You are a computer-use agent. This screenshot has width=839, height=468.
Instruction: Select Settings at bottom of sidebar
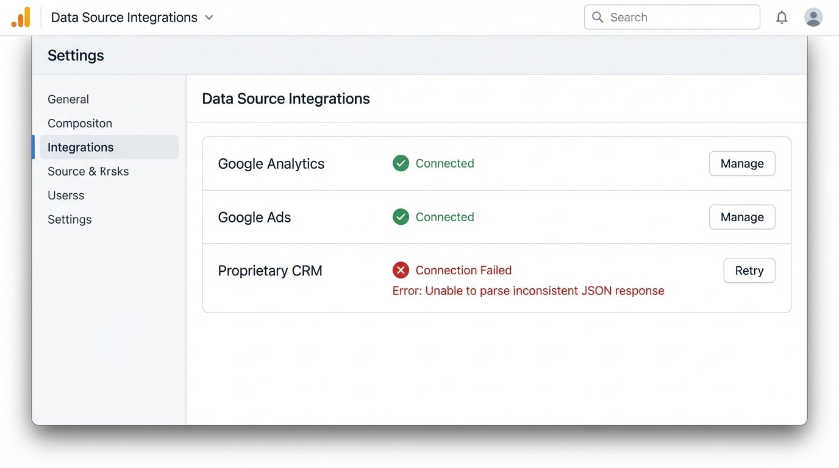[70, 219]
